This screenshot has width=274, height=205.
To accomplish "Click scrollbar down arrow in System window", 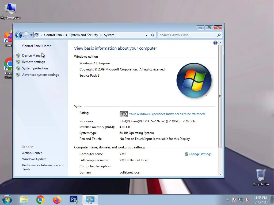I will coord(220,174).
